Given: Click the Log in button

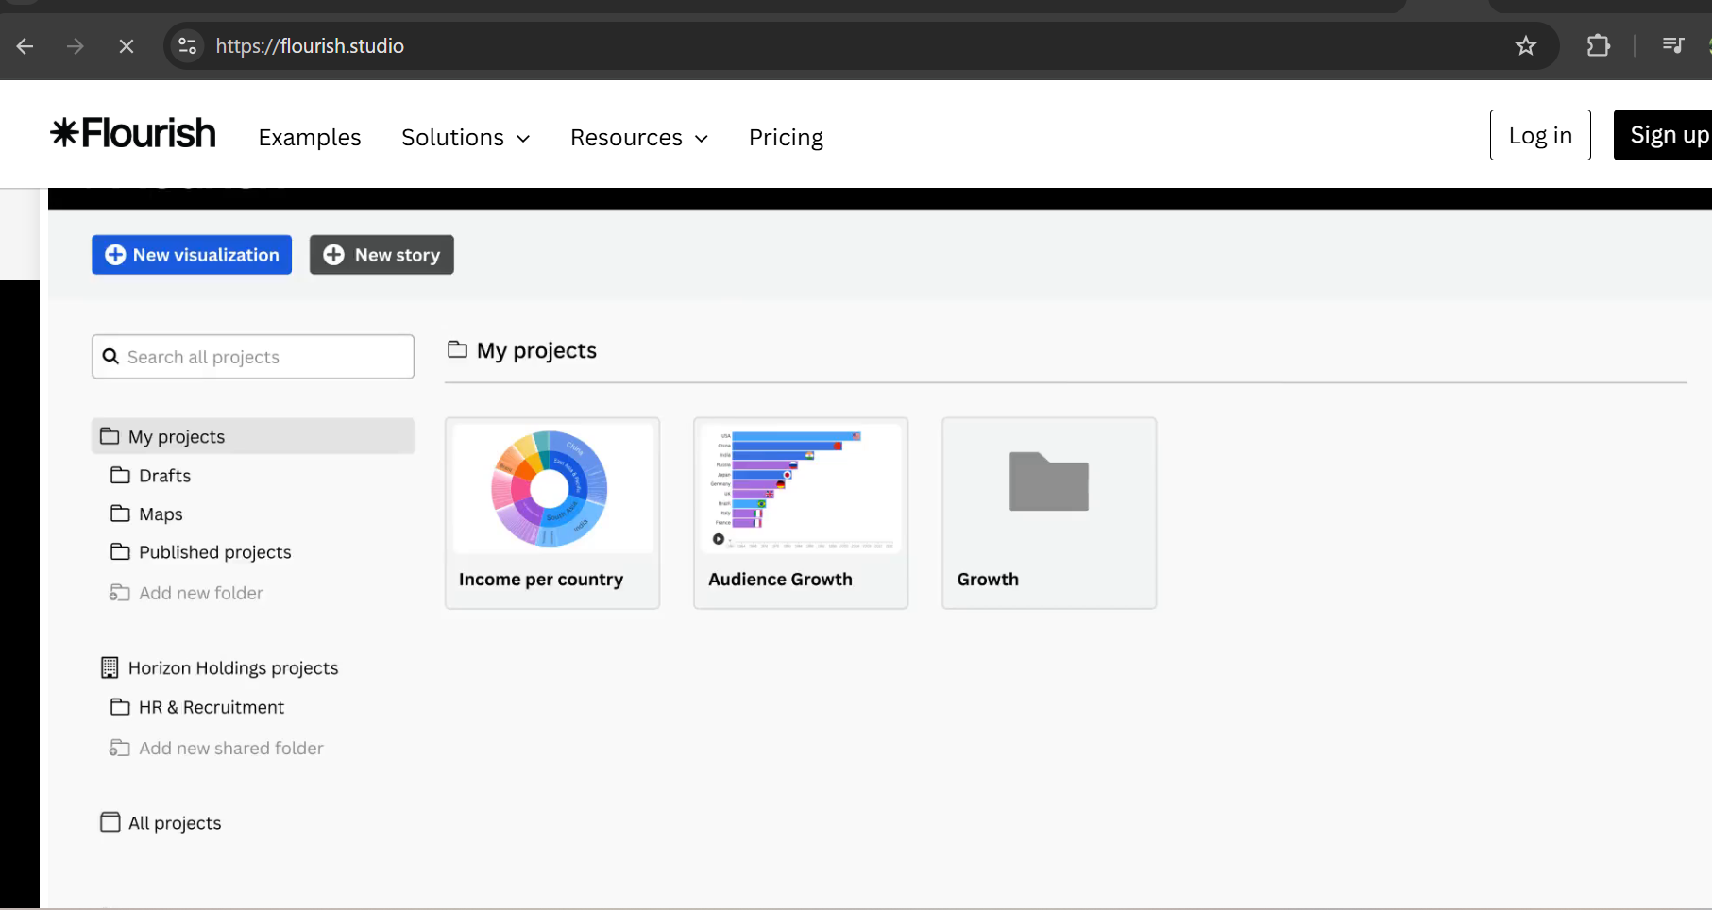Looking at the screenshot, I should [x=1540, y=135].
